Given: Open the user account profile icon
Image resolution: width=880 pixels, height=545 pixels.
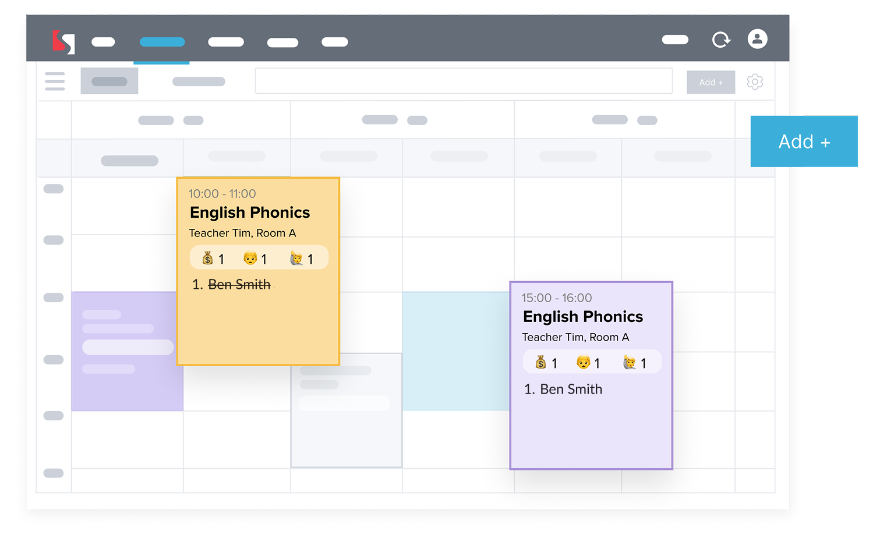Looking at the screenshot, I should tap(757, 39).
